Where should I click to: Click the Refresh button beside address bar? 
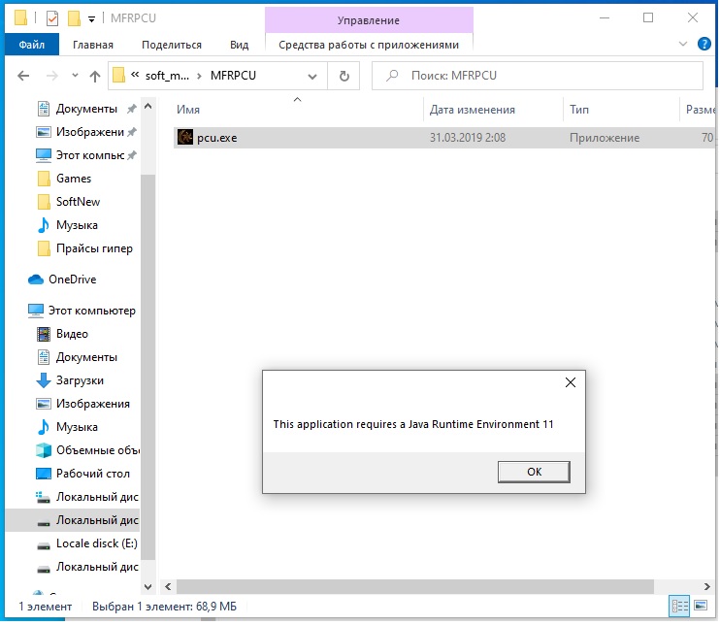tap(344, 76)
